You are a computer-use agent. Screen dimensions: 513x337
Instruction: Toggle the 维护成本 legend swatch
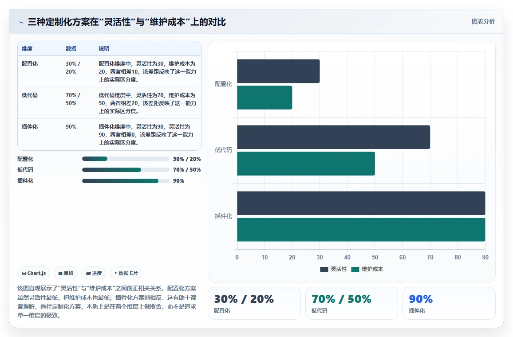(x=355, y=269)
